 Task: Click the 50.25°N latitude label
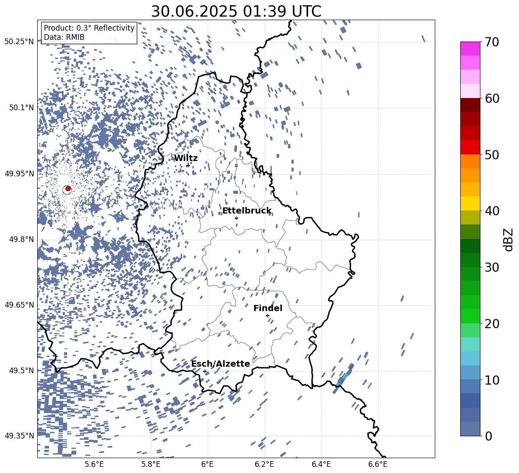[19, 42]
